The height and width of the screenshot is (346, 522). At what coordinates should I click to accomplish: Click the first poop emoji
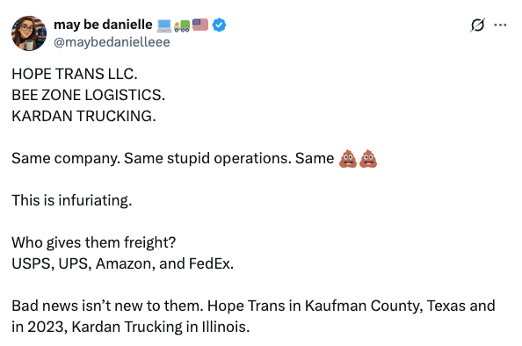pos(348,159)
